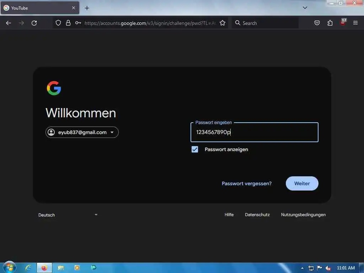Open network status tray icon
364x273 pixels.
click(311, 268)
